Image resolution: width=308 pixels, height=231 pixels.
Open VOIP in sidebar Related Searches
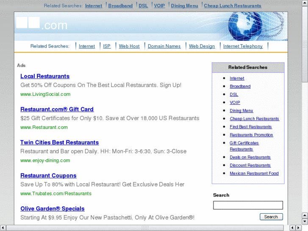(x=235, y=103)
